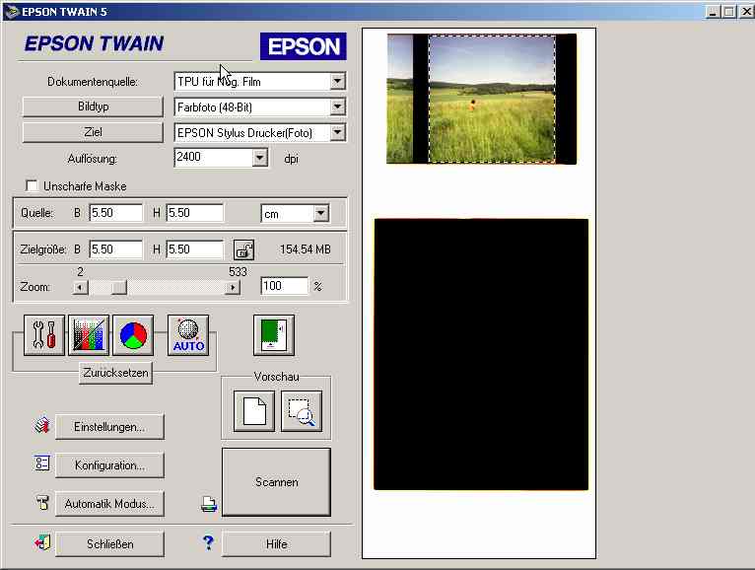Click the Bildtyp button
The height and width of the screenshot is (570, 755).
click(93, 107)
